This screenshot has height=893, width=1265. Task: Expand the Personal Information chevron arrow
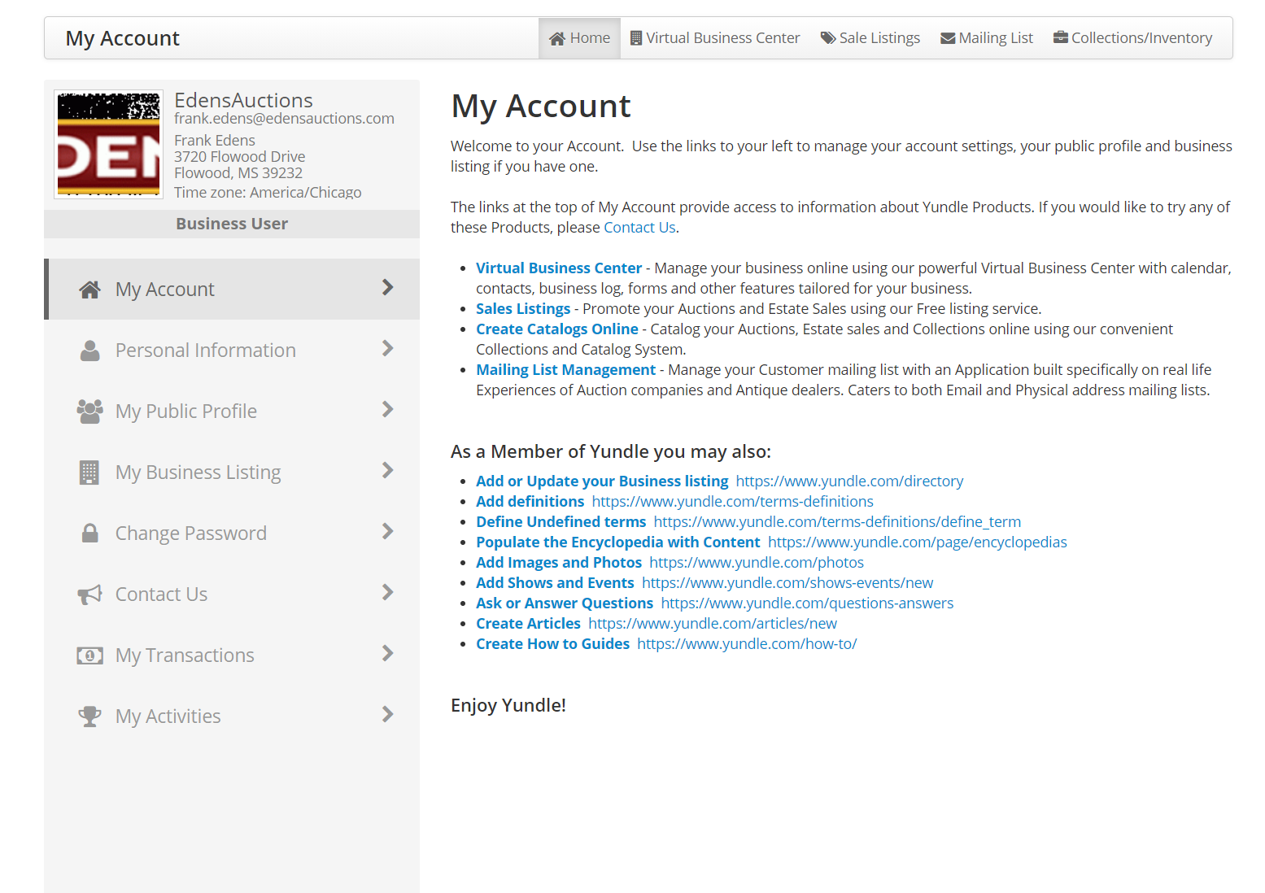tap(387, 349)
